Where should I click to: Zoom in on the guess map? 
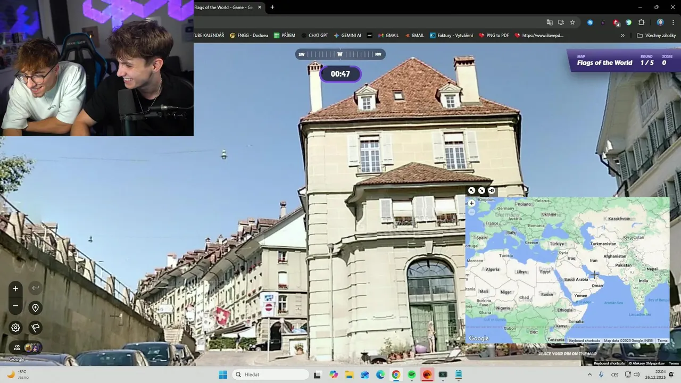click(x=471, y=203)
